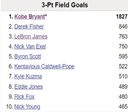Click Kyle Kuzma's 510 value
The height and width of the screenshot is (112, 128).
coord(123,76)
